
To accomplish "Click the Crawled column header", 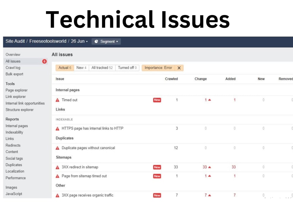I will [171, 79].
